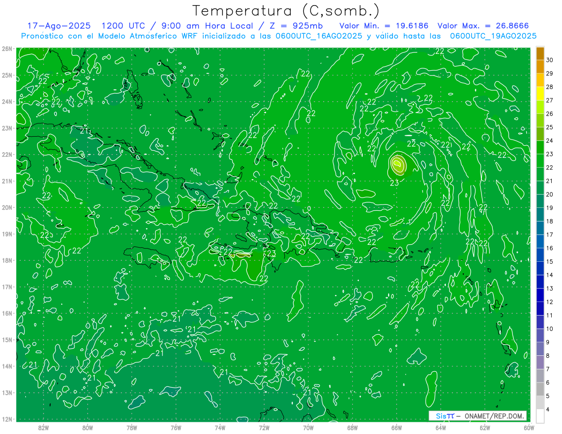Screen dimensions: 562x434
Task: Pick the yellow legend swatch between 27 and 28
Action: [540, 93]
